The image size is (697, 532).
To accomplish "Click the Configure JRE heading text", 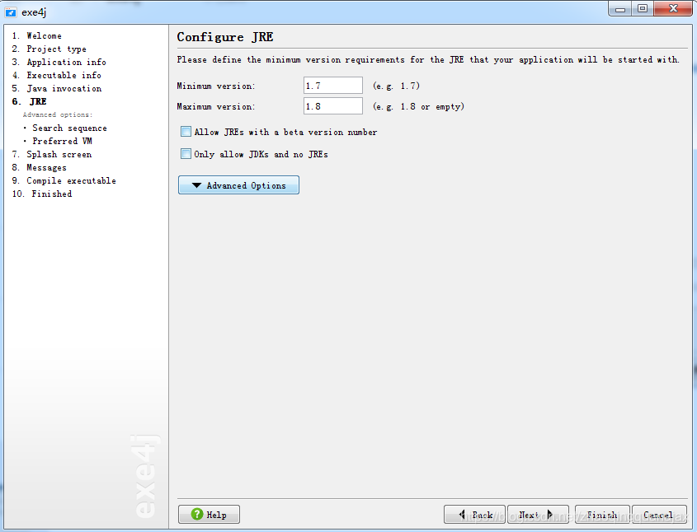I will click(225, 37).
